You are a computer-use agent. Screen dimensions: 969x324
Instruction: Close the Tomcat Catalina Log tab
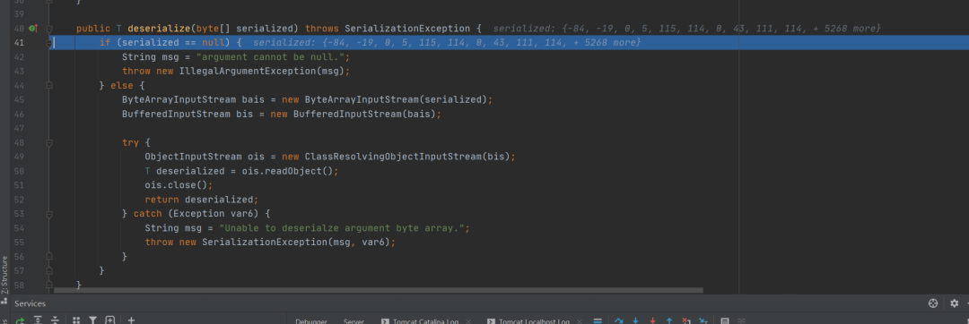tap(467, 321)
